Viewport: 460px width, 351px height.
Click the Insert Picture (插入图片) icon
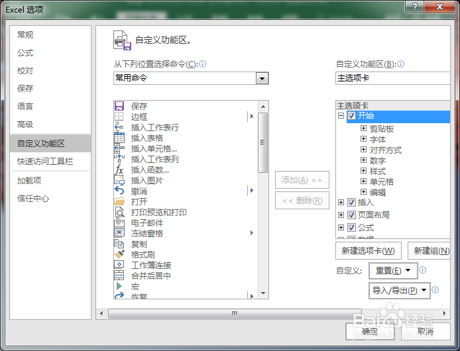tap(119, 180)
